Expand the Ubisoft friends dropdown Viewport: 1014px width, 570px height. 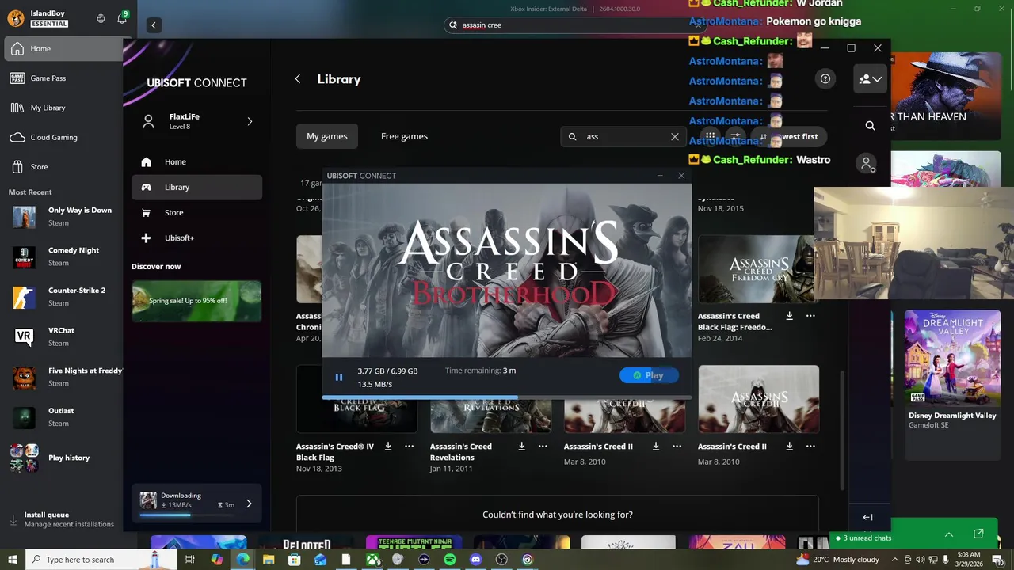(870, 79)
